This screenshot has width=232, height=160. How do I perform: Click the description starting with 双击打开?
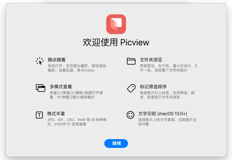(x=77, y=68)
